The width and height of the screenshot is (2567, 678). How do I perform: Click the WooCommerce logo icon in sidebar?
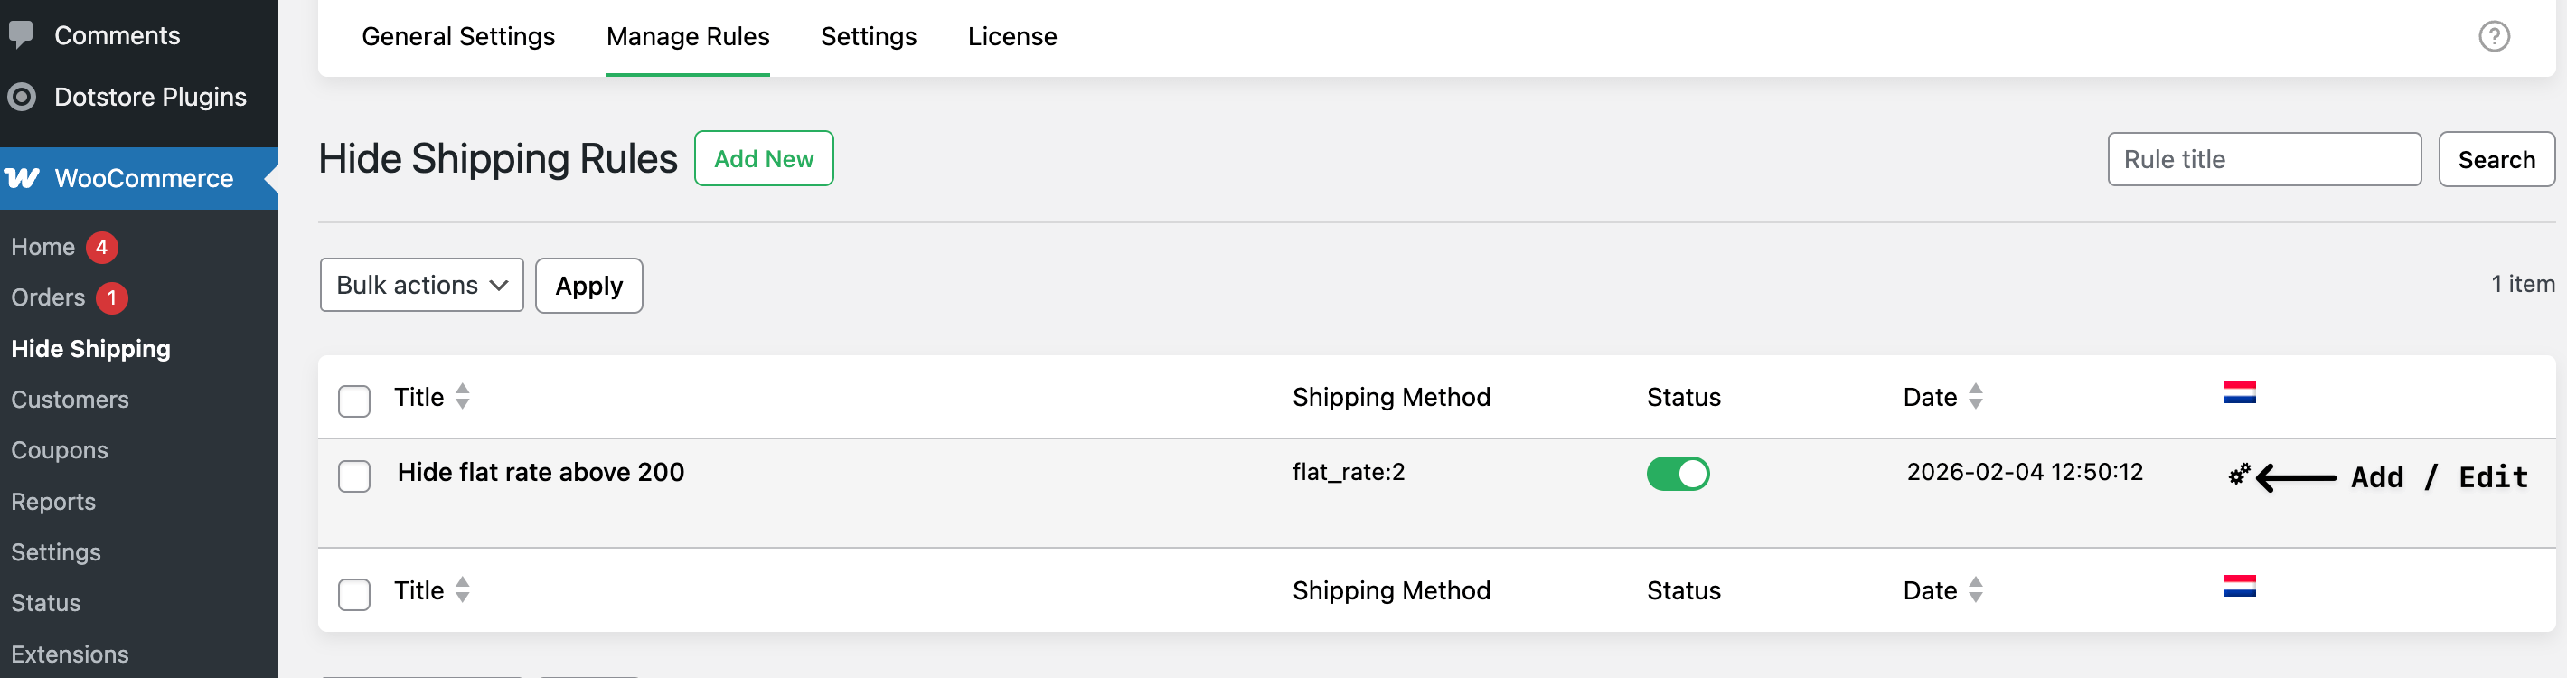(x=22, y=178)
